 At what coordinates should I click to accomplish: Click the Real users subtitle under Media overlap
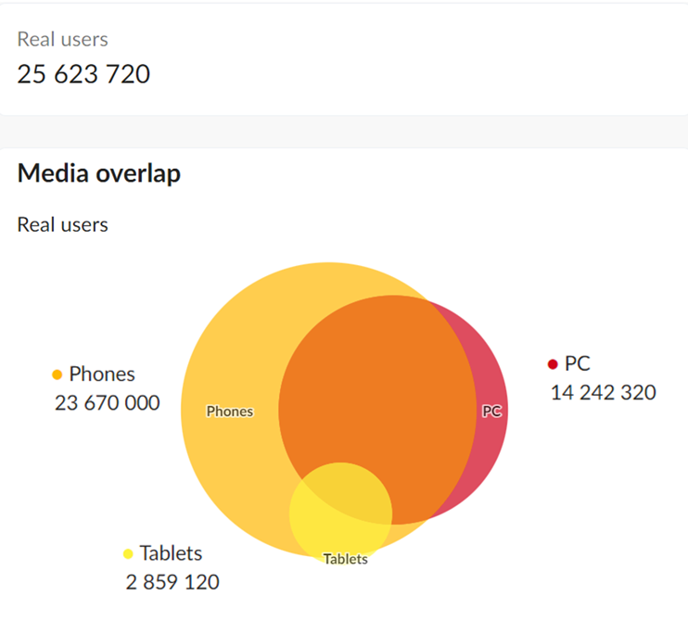(x=62, y=224)
